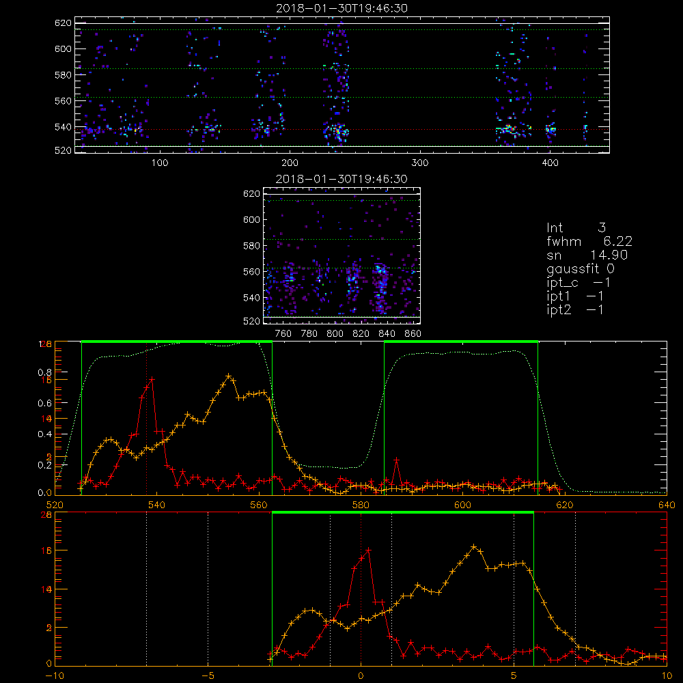Click the x-axis label 100 in top plot

pos(160,163)
